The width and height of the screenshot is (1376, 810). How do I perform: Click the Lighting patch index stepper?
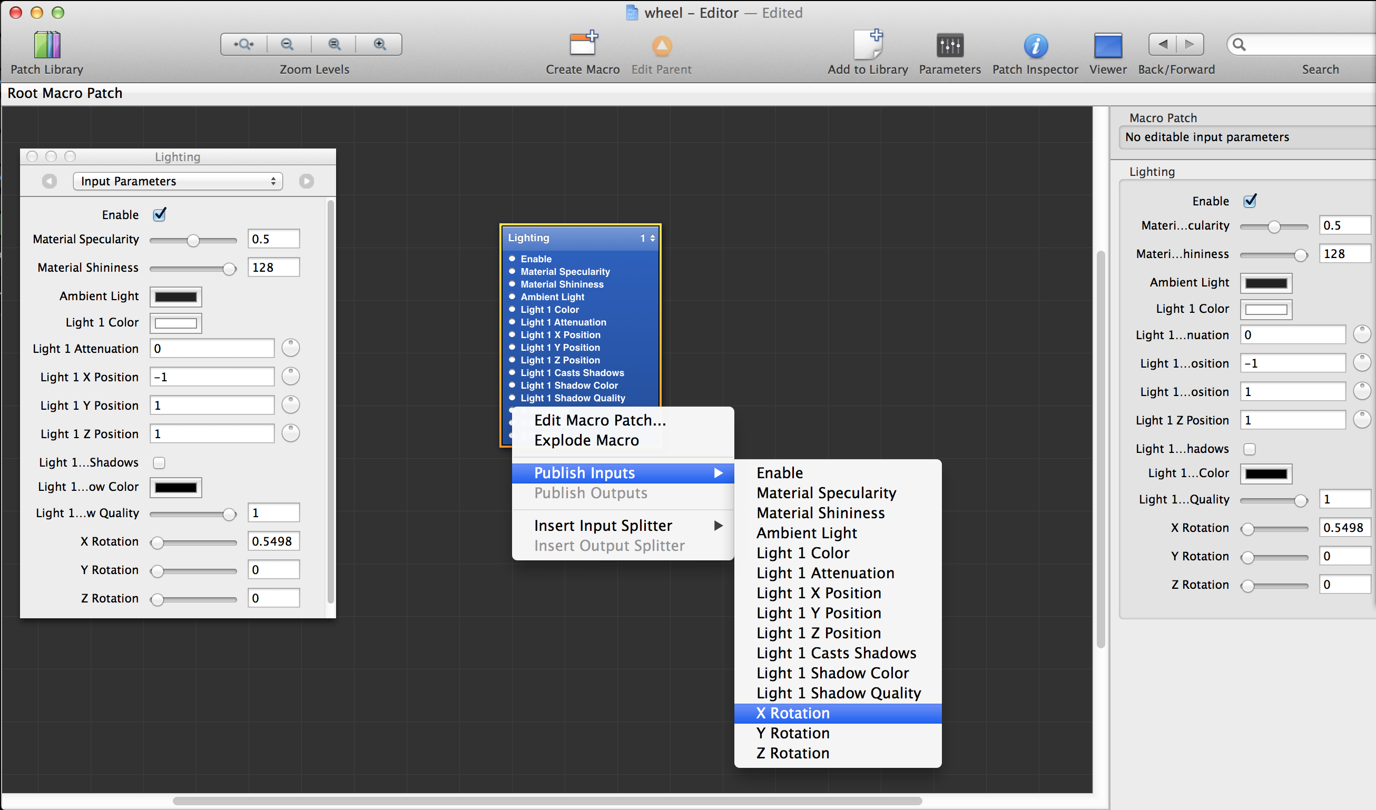click(x=652, y=238)
